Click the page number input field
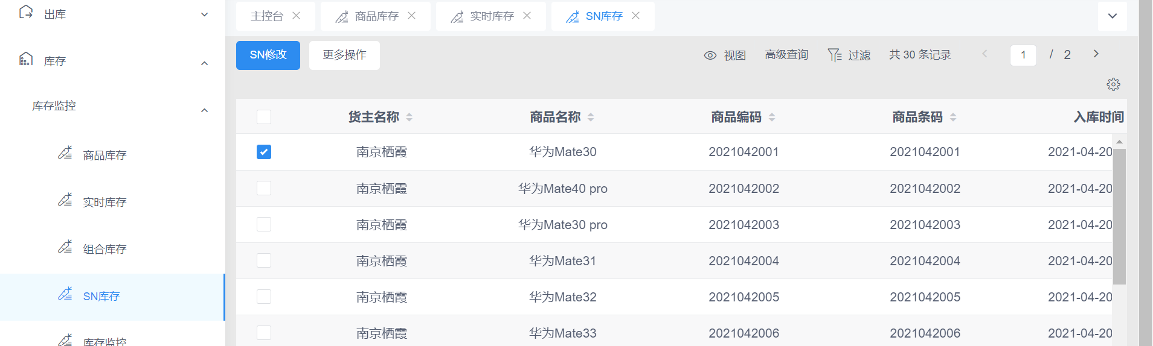The height and width of the screenshot is (346, 1153). [x=1023, y=55]
